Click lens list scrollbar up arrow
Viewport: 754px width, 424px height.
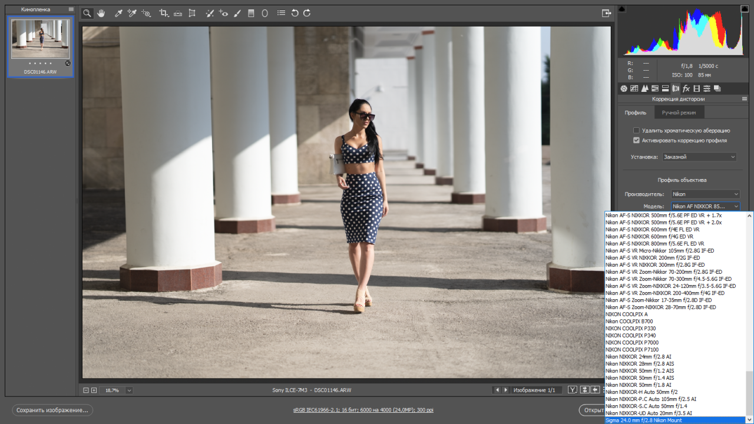coord(749,216)
